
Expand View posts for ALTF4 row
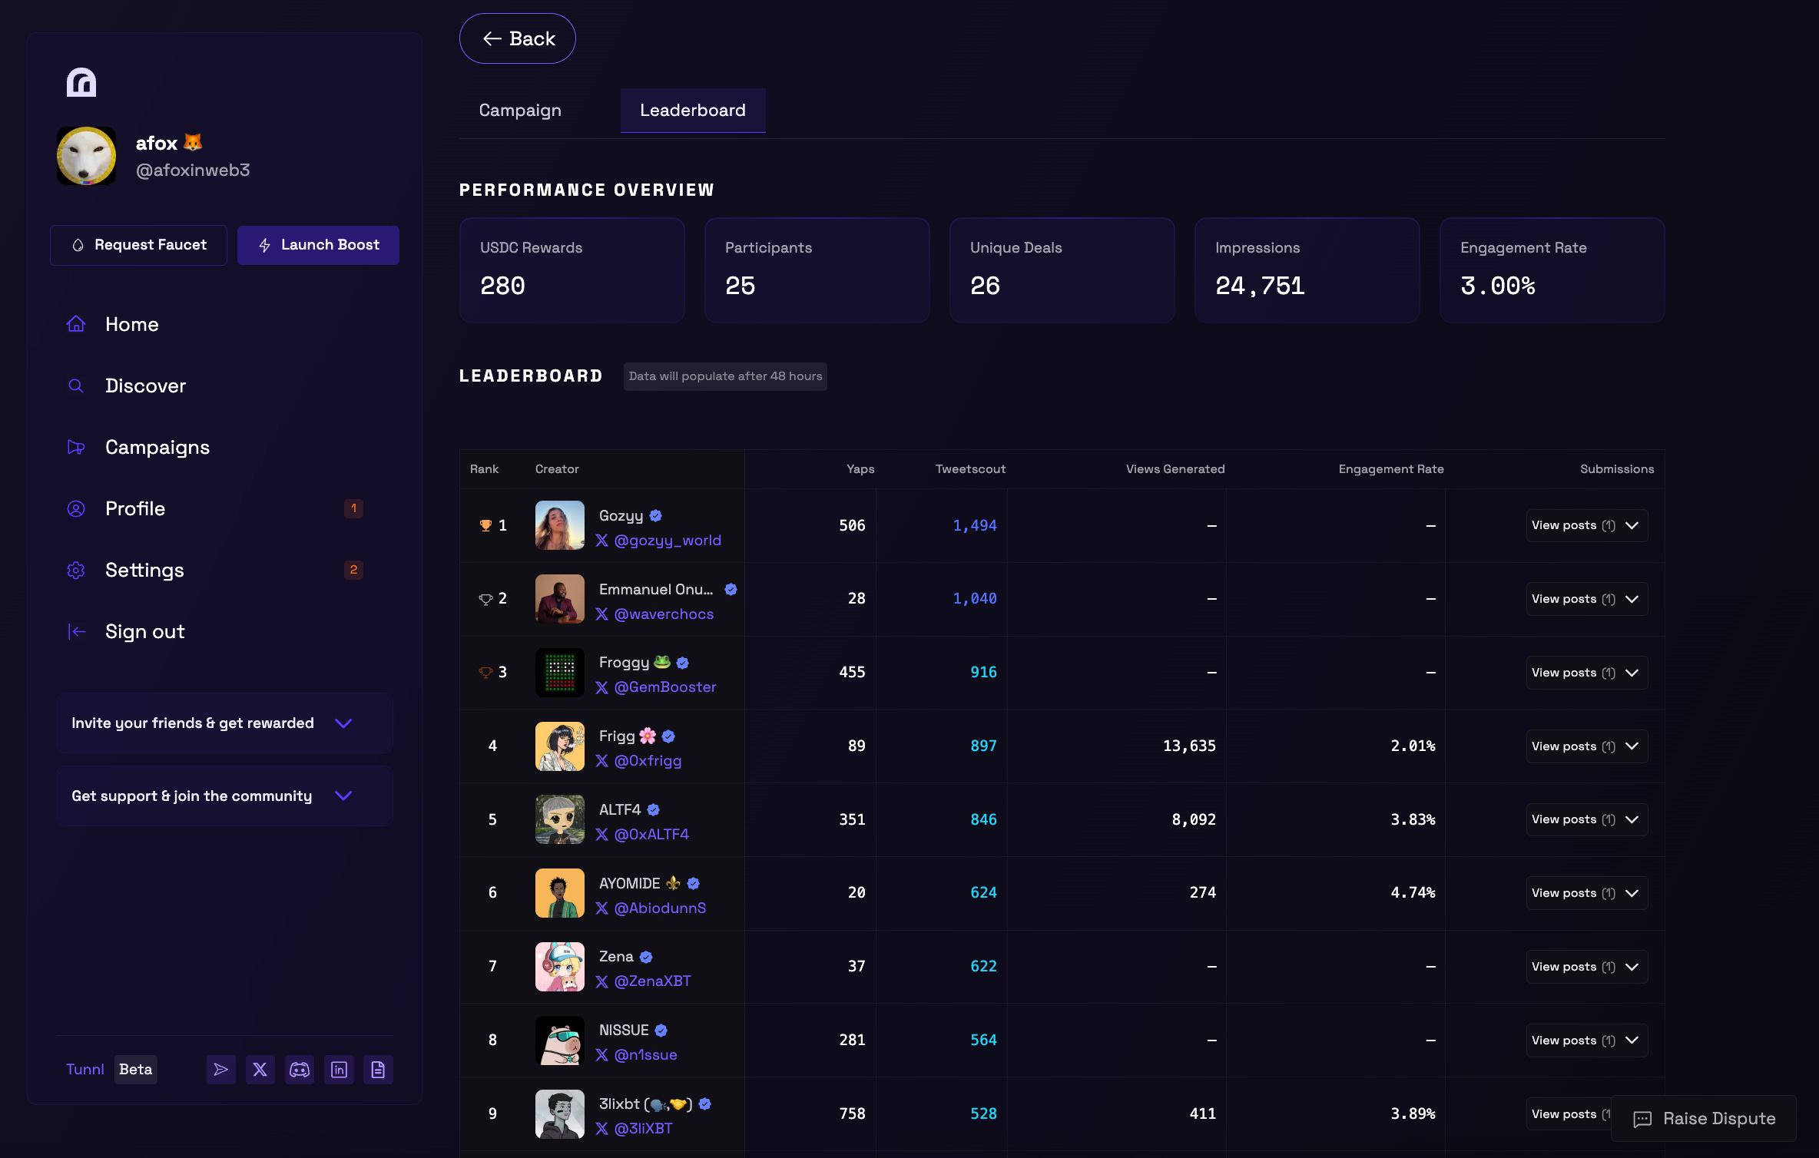(x=1585, y=819)
